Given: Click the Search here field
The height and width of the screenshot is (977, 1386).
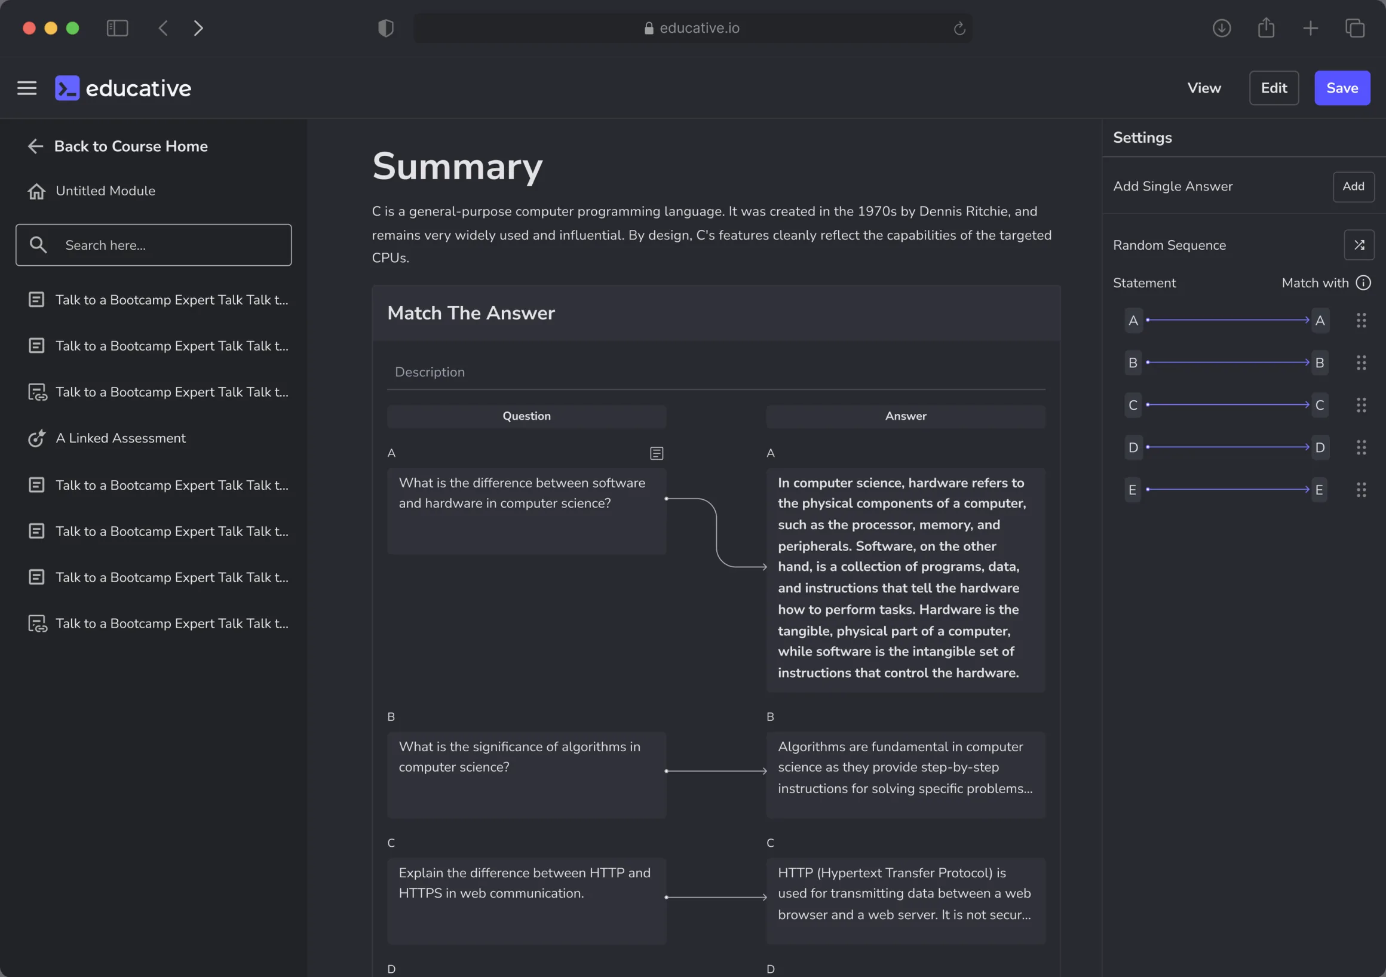Looking at the screenshot, I should (154, 245).
